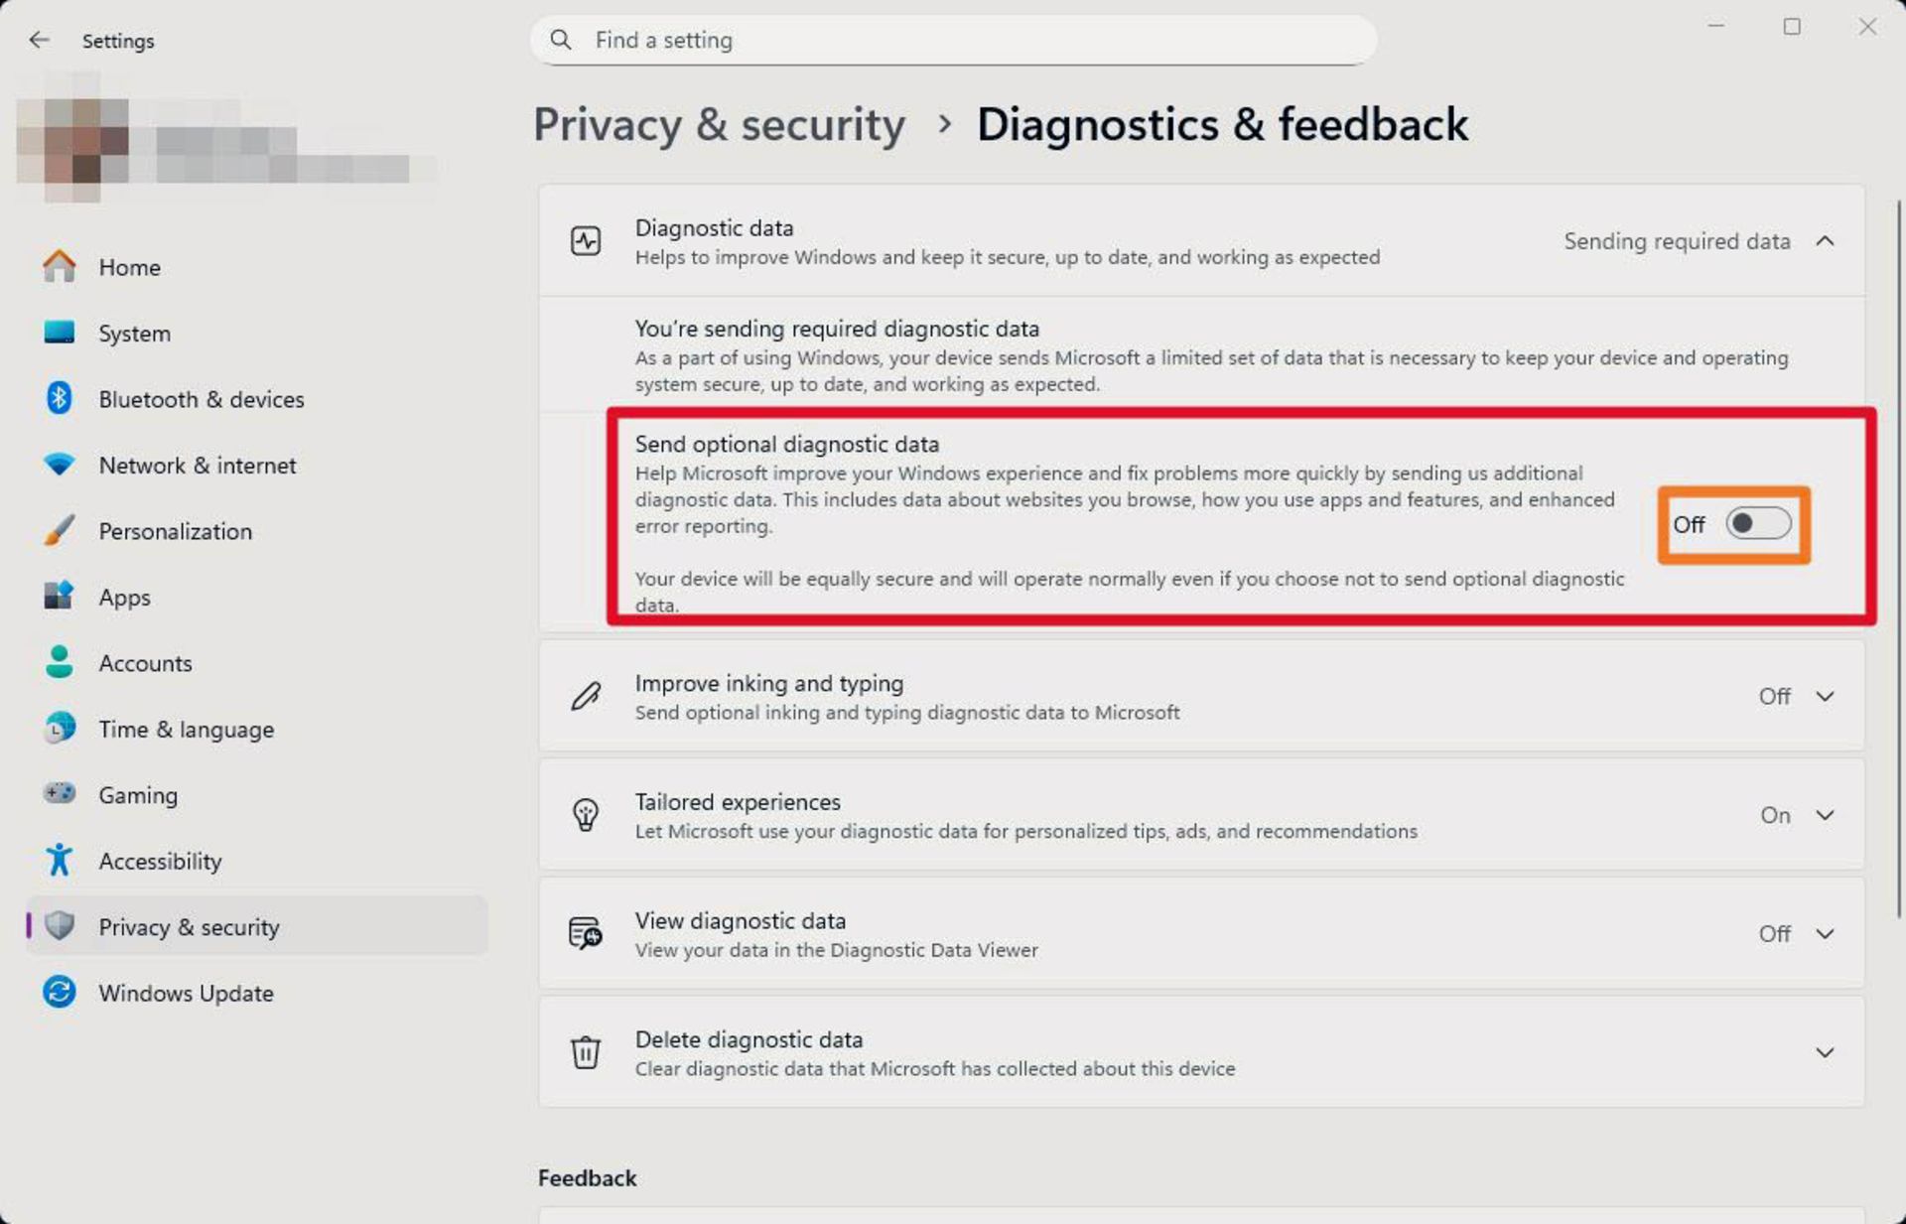1906x1224 pixels.
Task: Click the Bluetooth icon in sidebar
Action: (x=60, y=398)
